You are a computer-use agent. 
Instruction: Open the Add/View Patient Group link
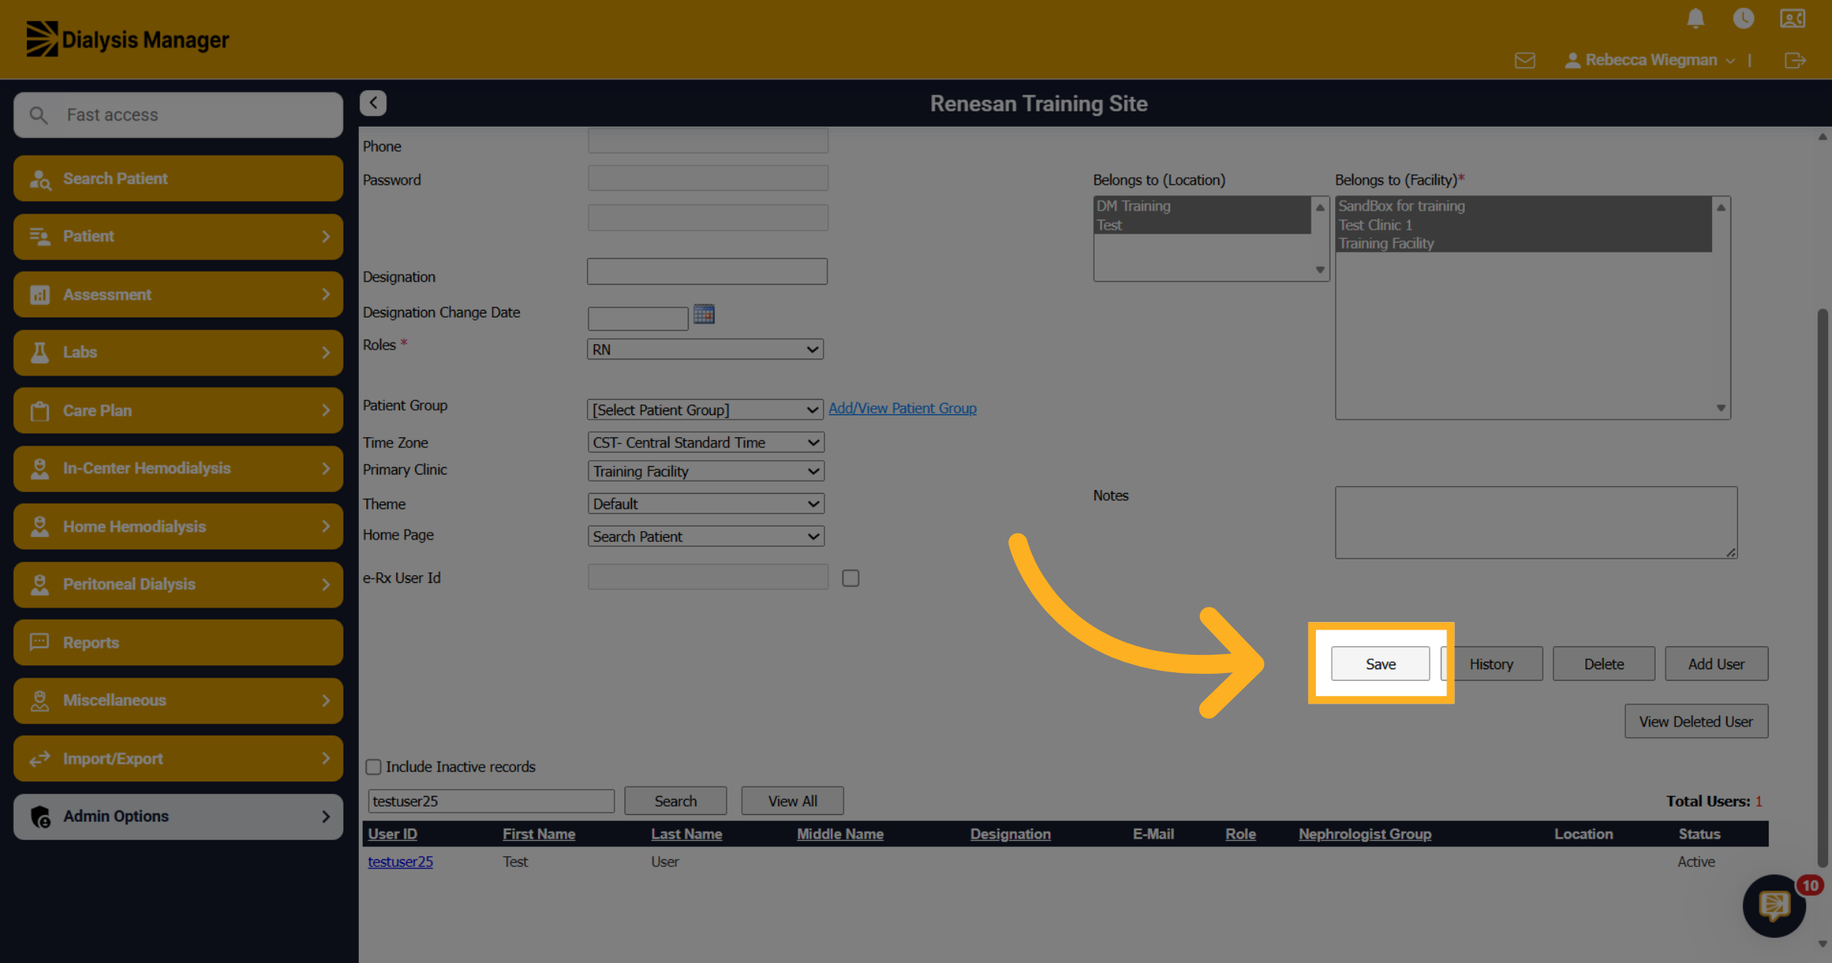pos(902,408)
